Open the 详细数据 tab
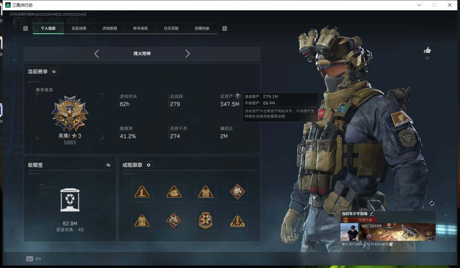 tap(110, 29)
